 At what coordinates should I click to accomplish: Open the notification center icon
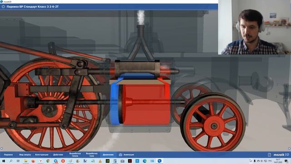pyautogui.click(x=286, y=161)
